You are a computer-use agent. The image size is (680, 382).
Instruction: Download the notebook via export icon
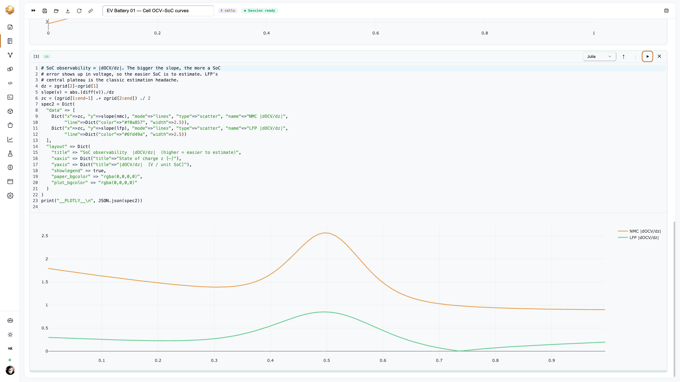pyautogui.click(x=68, y=11)
